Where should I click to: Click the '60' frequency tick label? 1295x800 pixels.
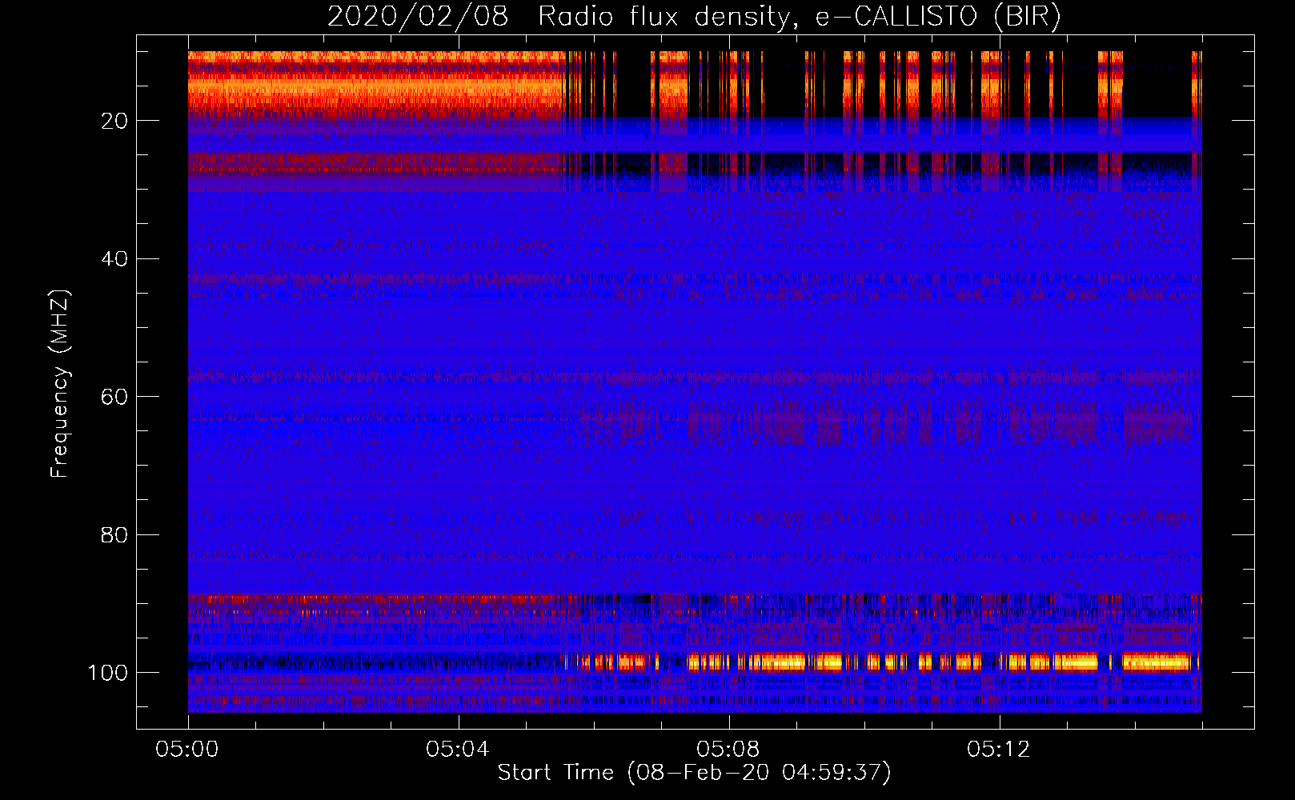pos(114,397)
